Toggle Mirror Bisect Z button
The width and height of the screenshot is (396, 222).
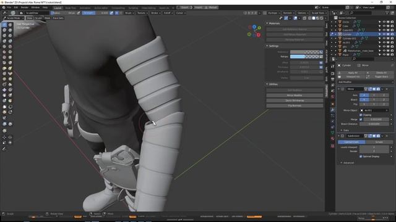[384, 100]
